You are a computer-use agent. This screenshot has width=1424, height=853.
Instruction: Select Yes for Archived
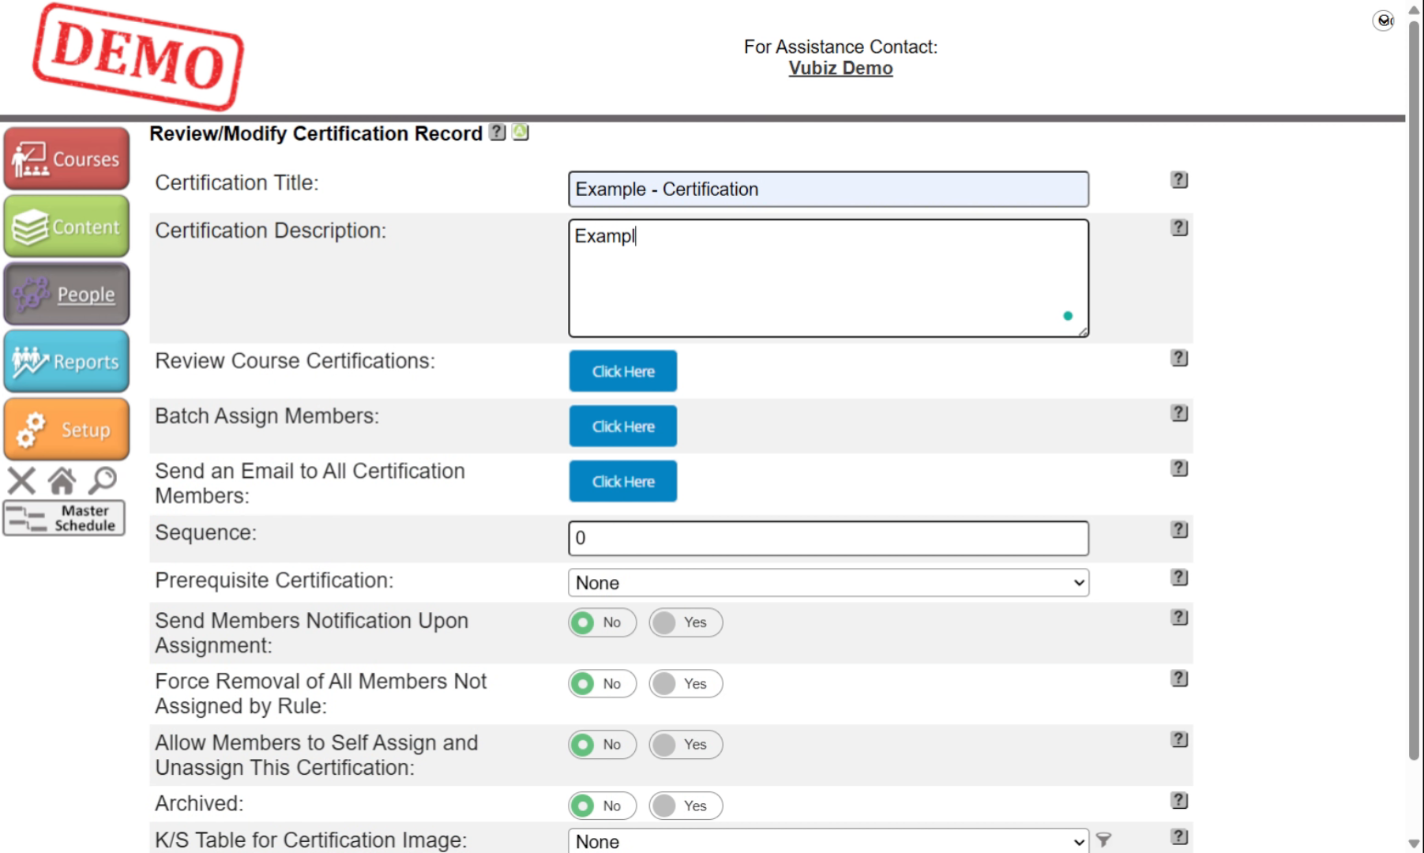point(686,806)
